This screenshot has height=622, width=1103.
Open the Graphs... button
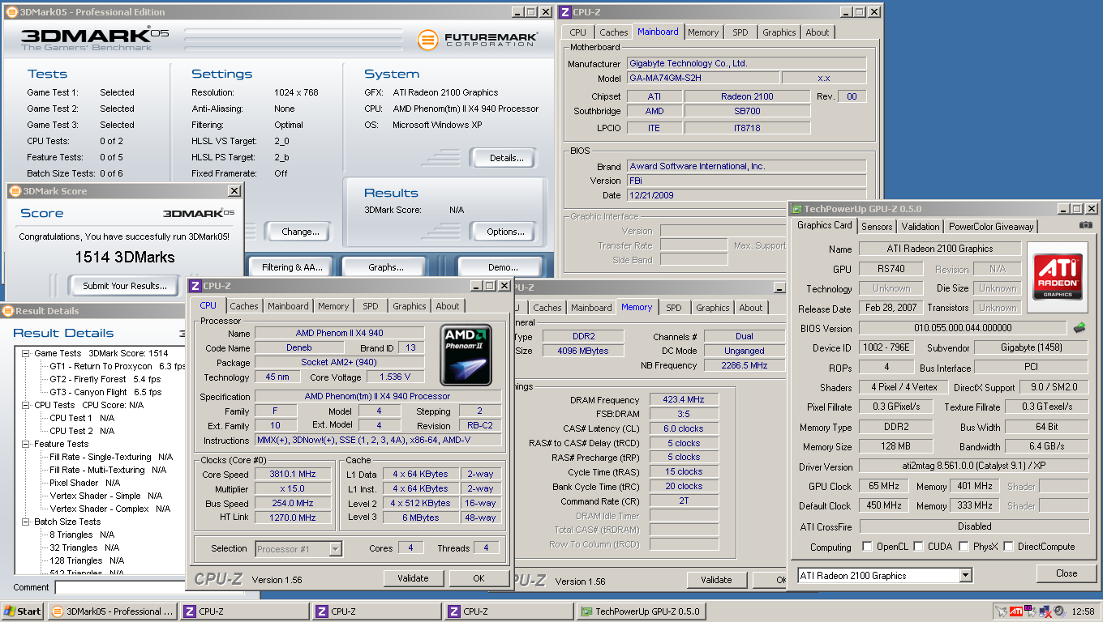(x=386, y=267)
